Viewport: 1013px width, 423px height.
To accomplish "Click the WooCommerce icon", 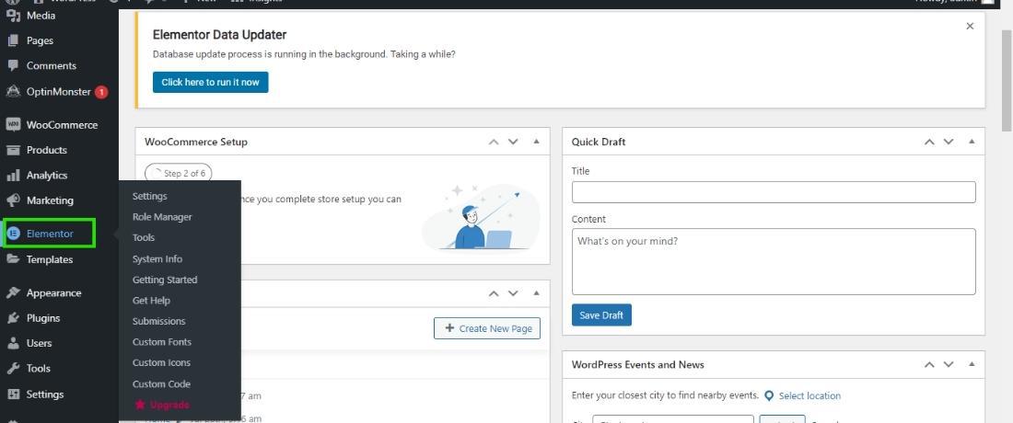I will pos(13,124).
